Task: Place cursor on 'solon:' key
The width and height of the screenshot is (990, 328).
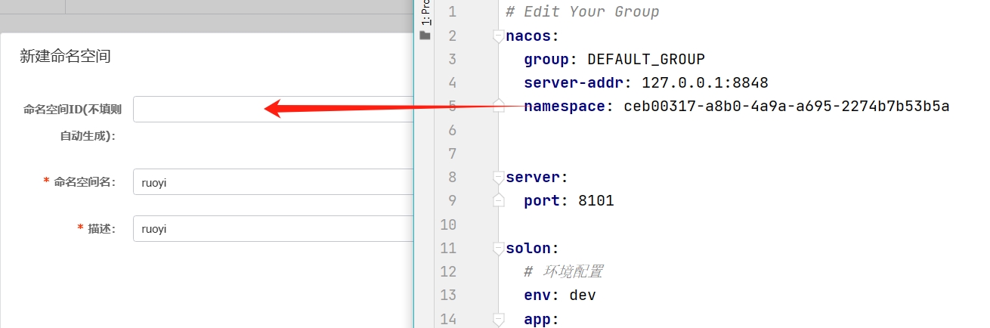Action: 534,248
